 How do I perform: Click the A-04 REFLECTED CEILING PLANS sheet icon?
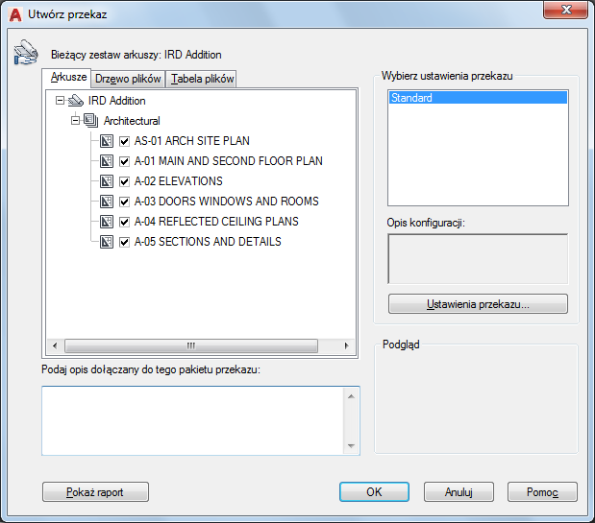(x=107, y=222)
